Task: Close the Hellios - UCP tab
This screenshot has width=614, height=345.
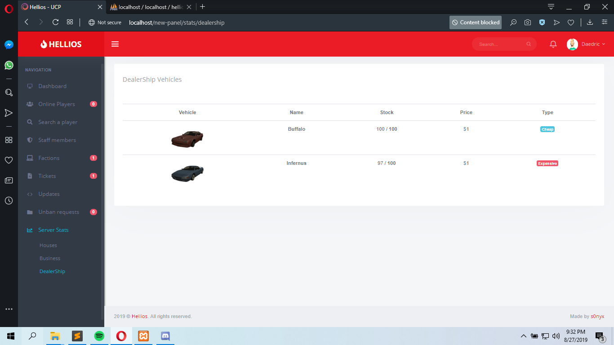Action: pyautogui.click(x=100, y=7)
